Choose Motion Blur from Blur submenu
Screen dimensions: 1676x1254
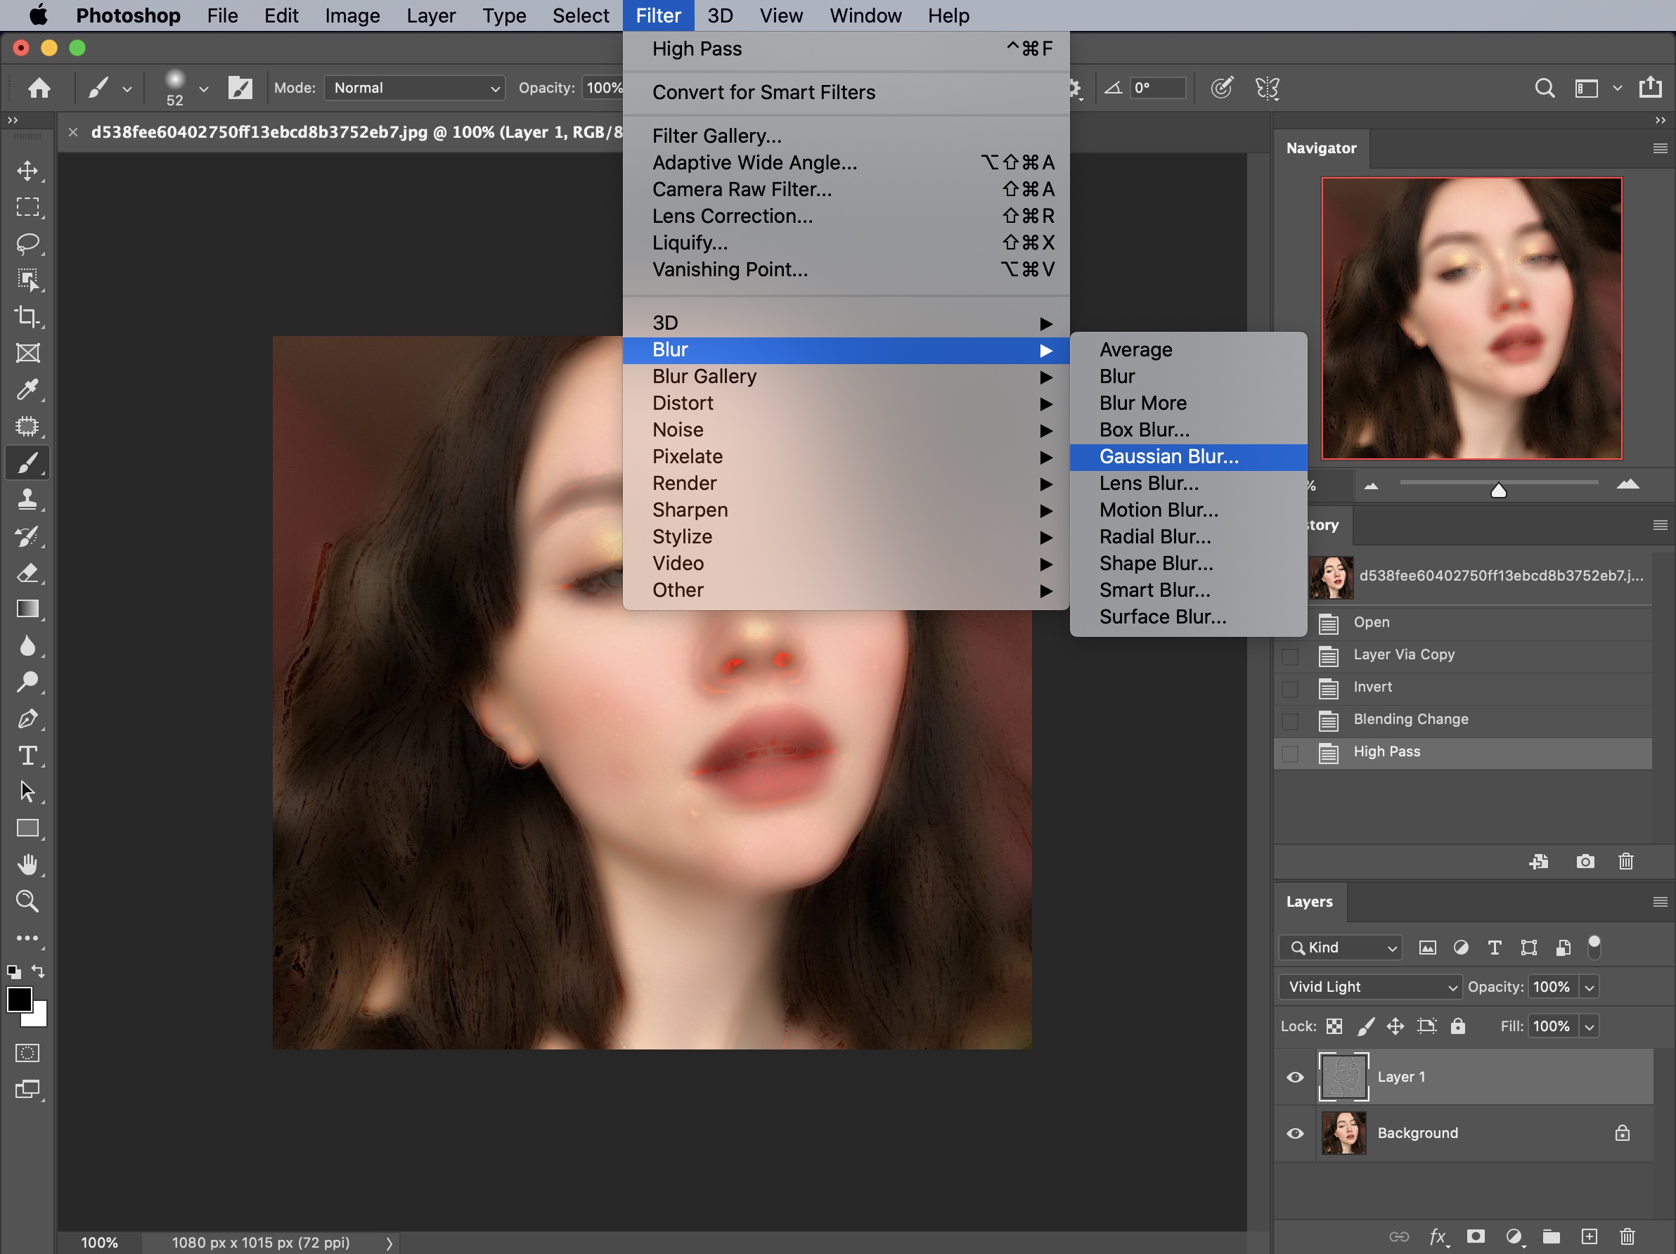(1188, 510)
